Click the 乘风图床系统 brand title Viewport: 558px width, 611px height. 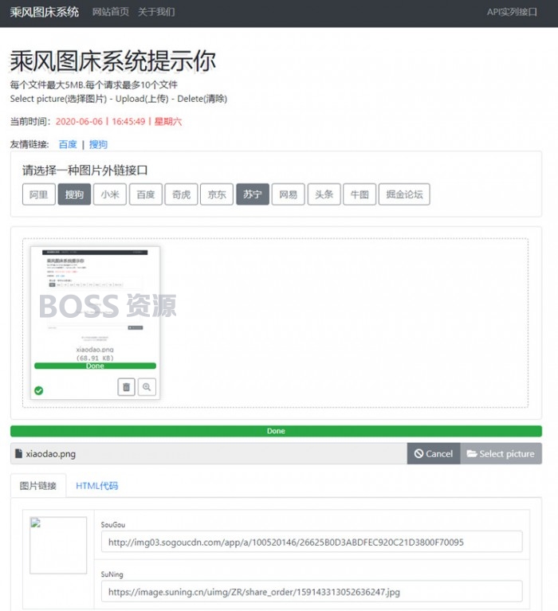point(45,12)
